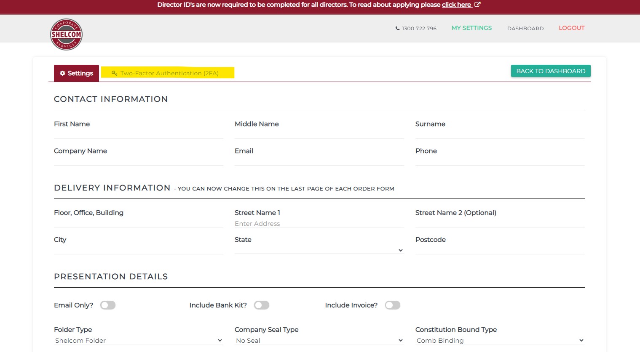Turn on Include Invoice toggle

click(x=393, y=305)
